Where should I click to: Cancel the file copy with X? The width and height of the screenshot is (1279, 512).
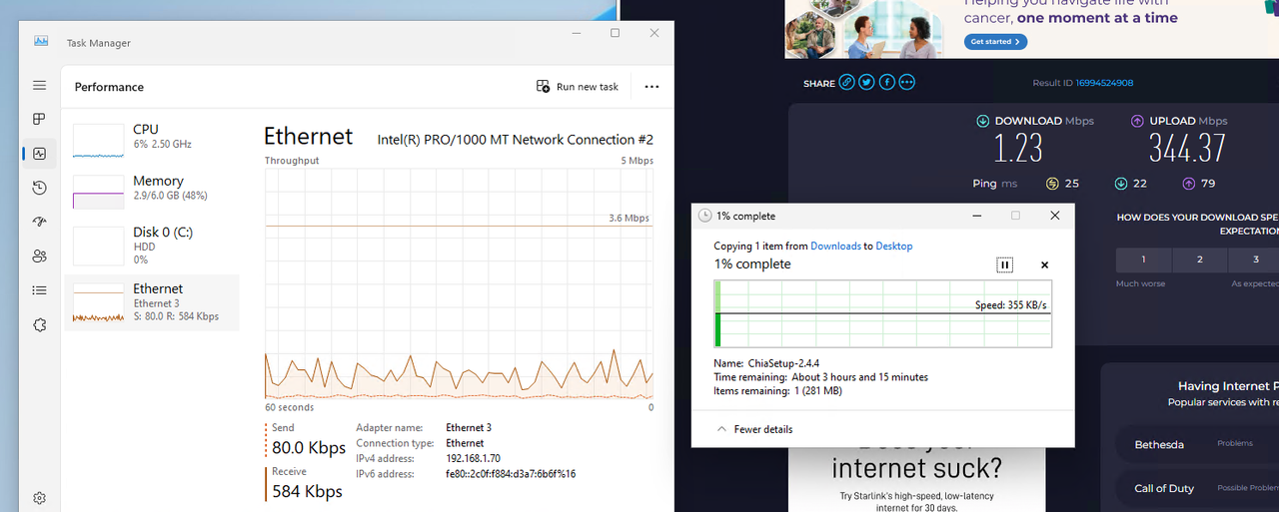click(1044, 265)
